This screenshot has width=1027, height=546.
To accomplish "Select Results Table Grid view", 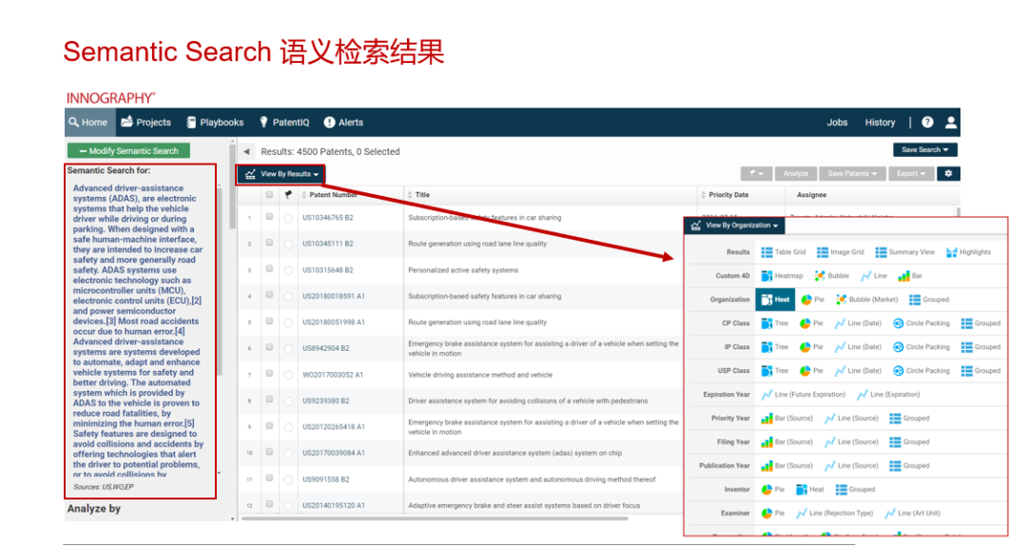I will [783, 252].
